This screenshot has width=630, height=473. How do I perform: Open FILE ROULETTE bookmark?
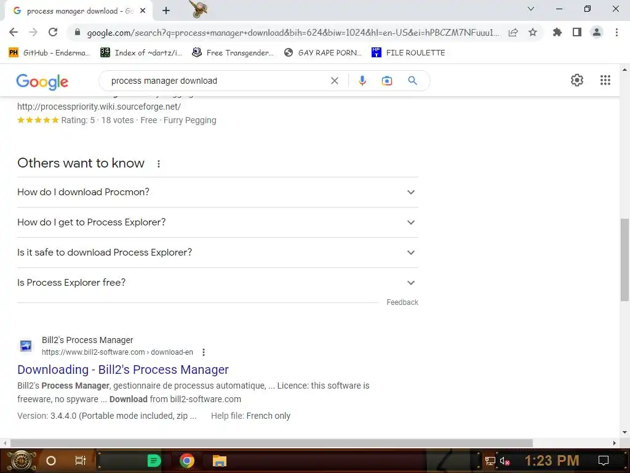(409, 53)
